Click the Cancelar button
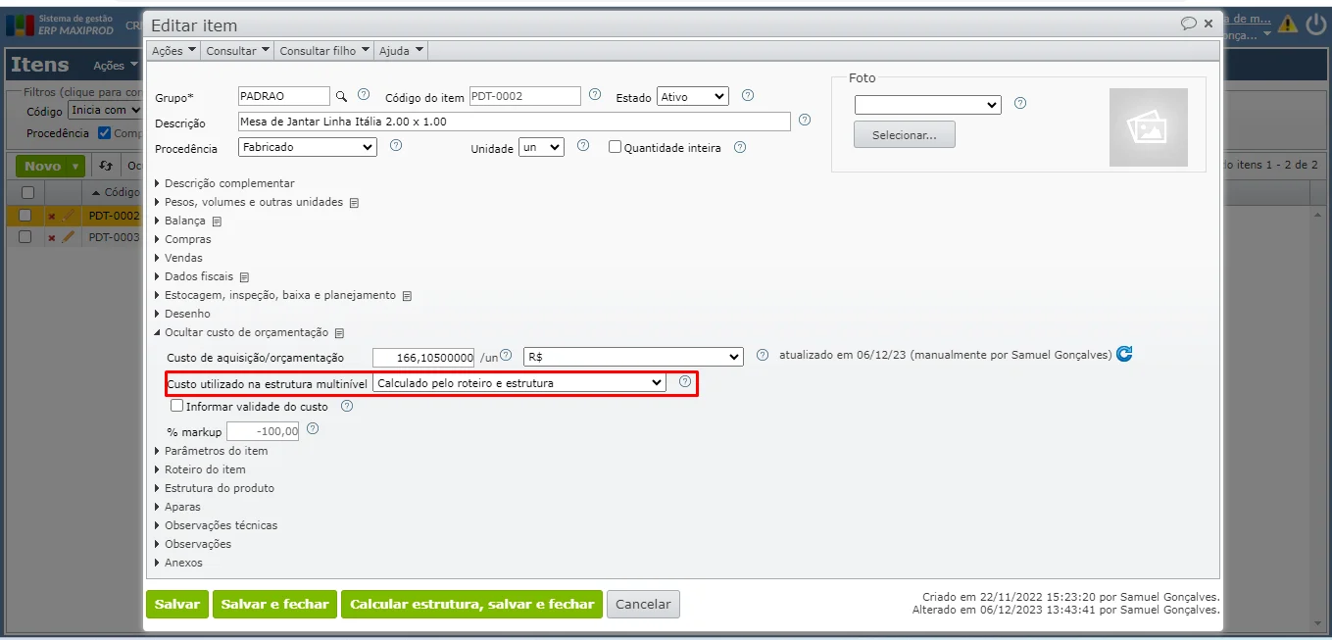This screenshot has width=1332, height=640. [x=643, y=604]
